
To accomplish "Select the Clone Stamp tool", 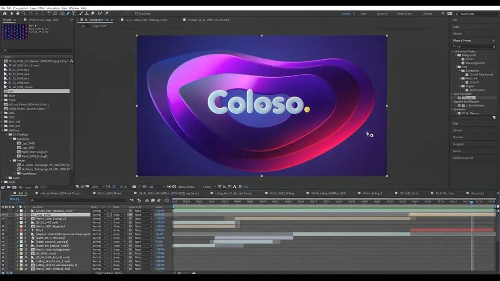I will (x=87, y=13).
